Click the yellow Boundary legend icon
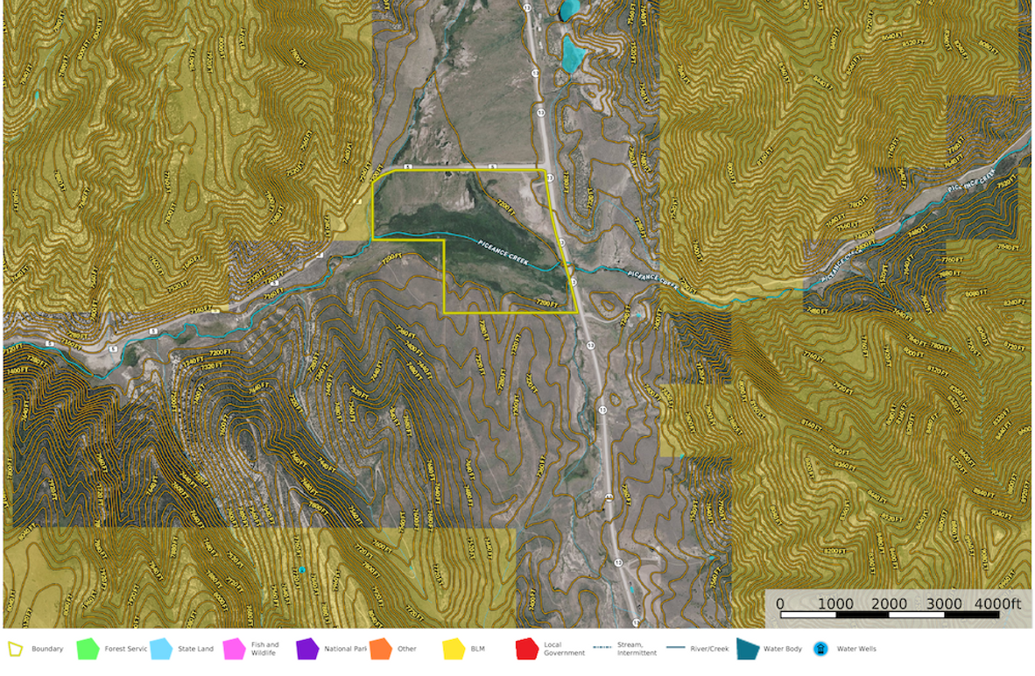This screenshot has height=676, width=1035. 15,649
